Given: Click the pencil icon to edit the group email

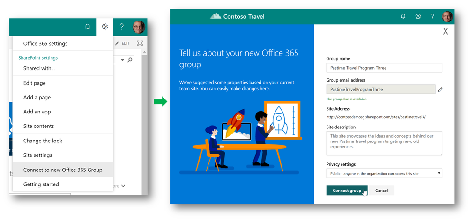Looking at the screenshot, I should pos(440,89).
